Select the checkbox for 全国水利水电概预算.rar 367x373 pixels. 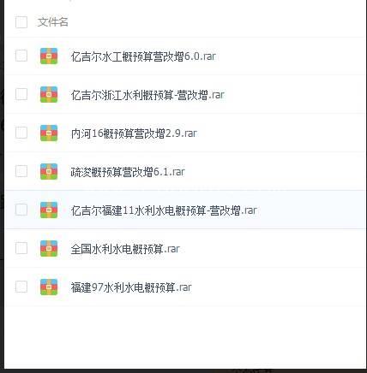(x=21, y=248)
